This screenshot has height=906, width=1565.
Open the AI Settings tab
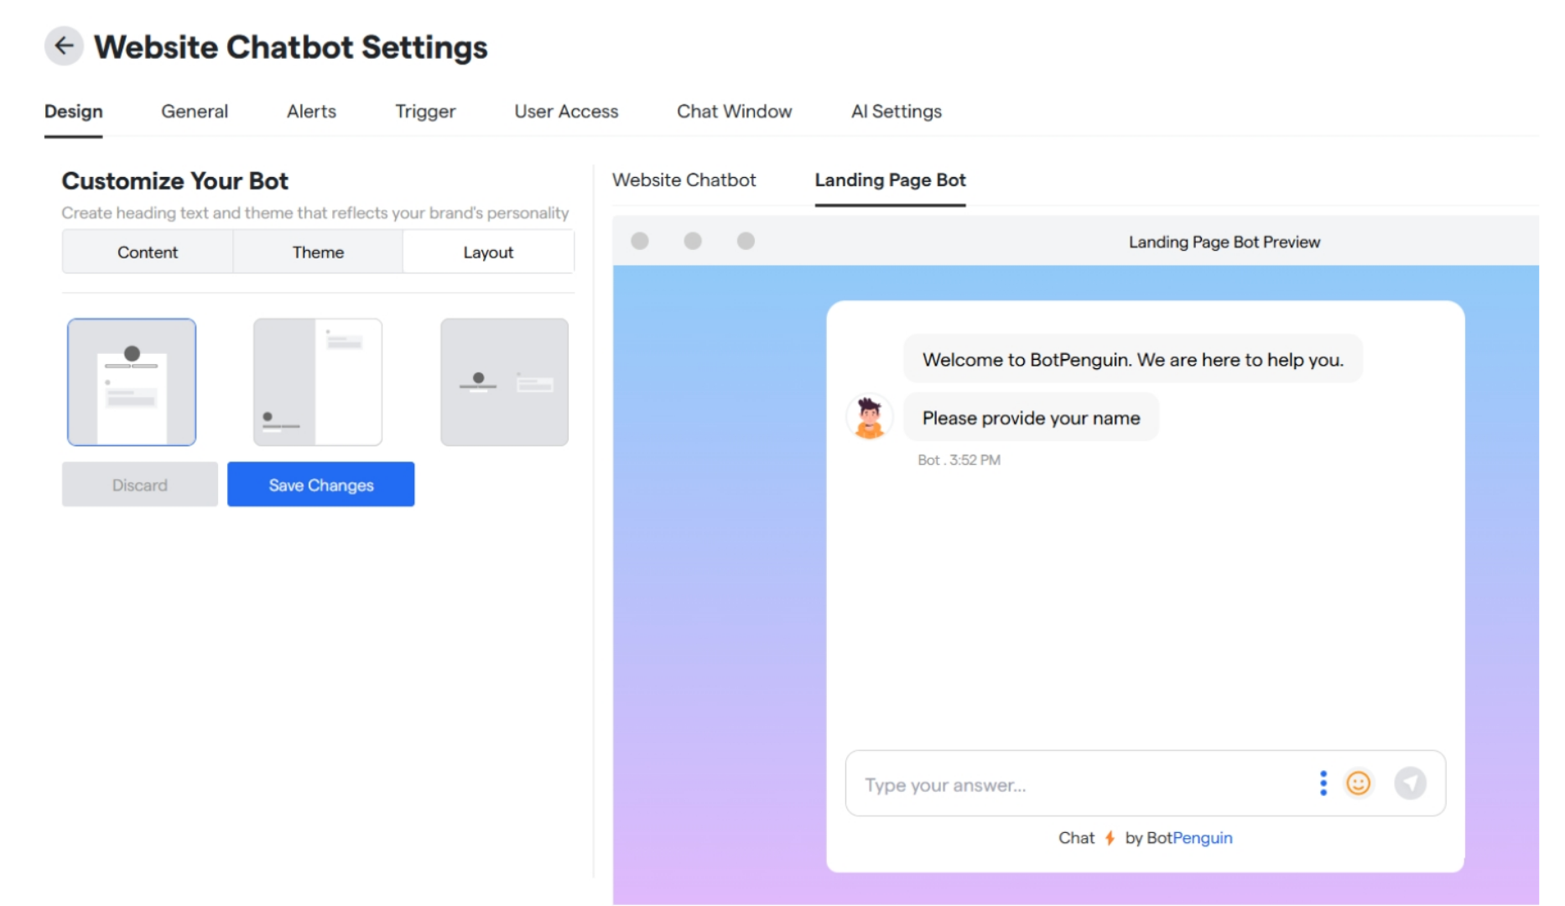tap(896, 111)
